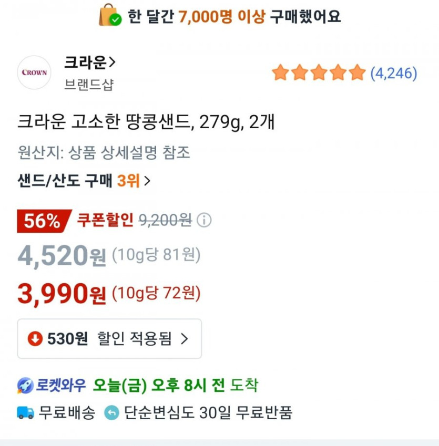Tap the free return arrow icon

[111, 413]
